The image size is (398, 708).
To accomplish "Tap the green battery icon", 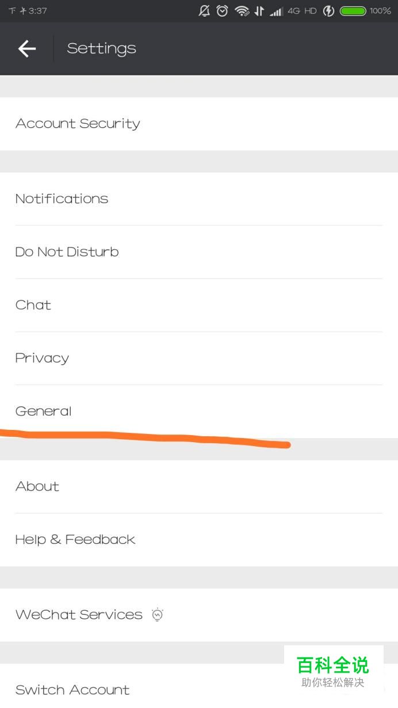I will pos(353,11).
